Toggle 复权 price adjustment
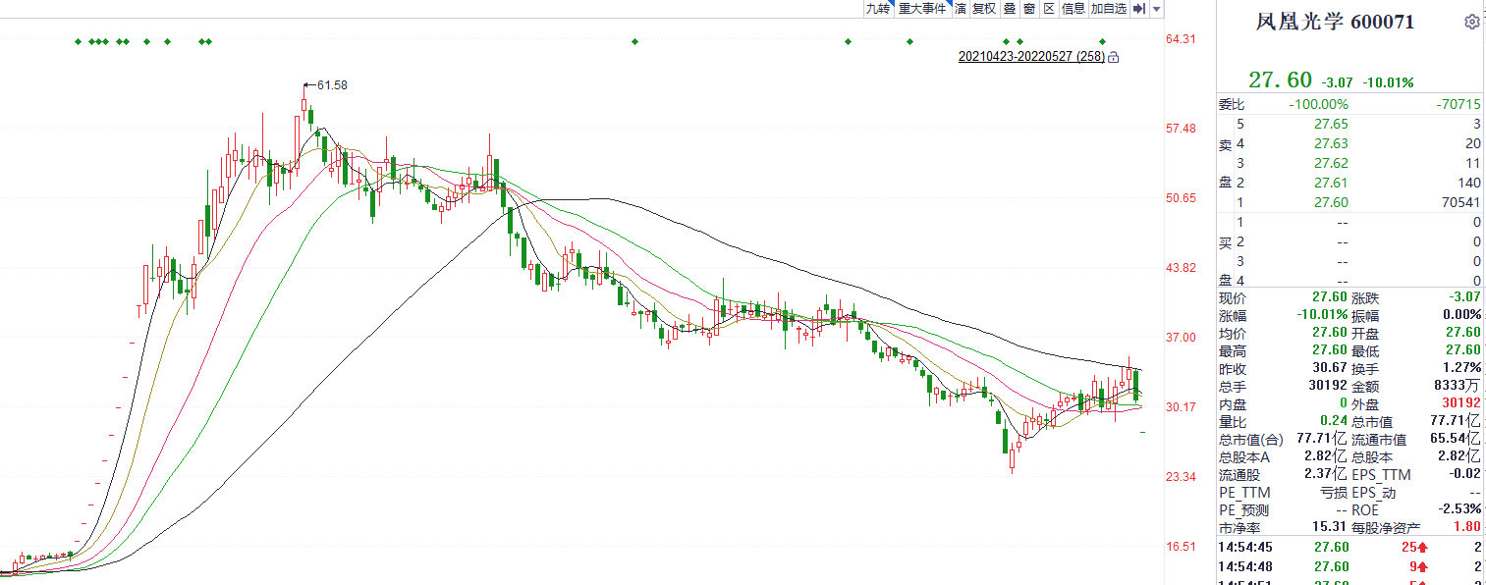This screenshot has height=585, width=1486. click(984, 9)
